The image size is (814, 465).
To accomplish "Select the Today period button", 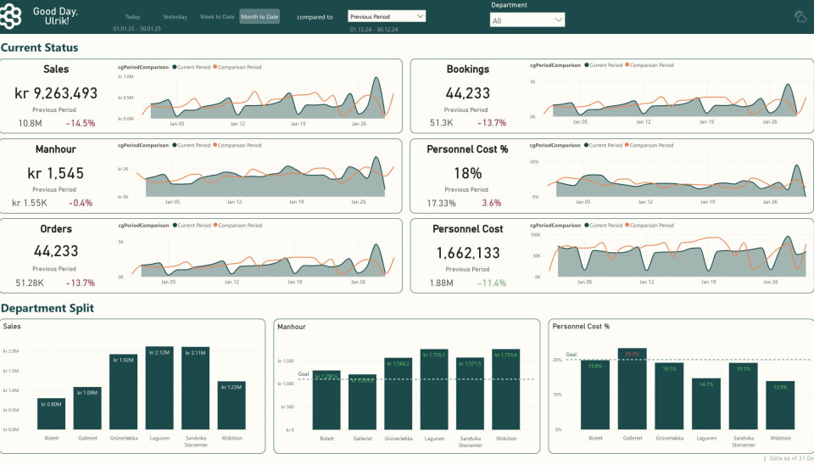I will [x=132, y=17].
